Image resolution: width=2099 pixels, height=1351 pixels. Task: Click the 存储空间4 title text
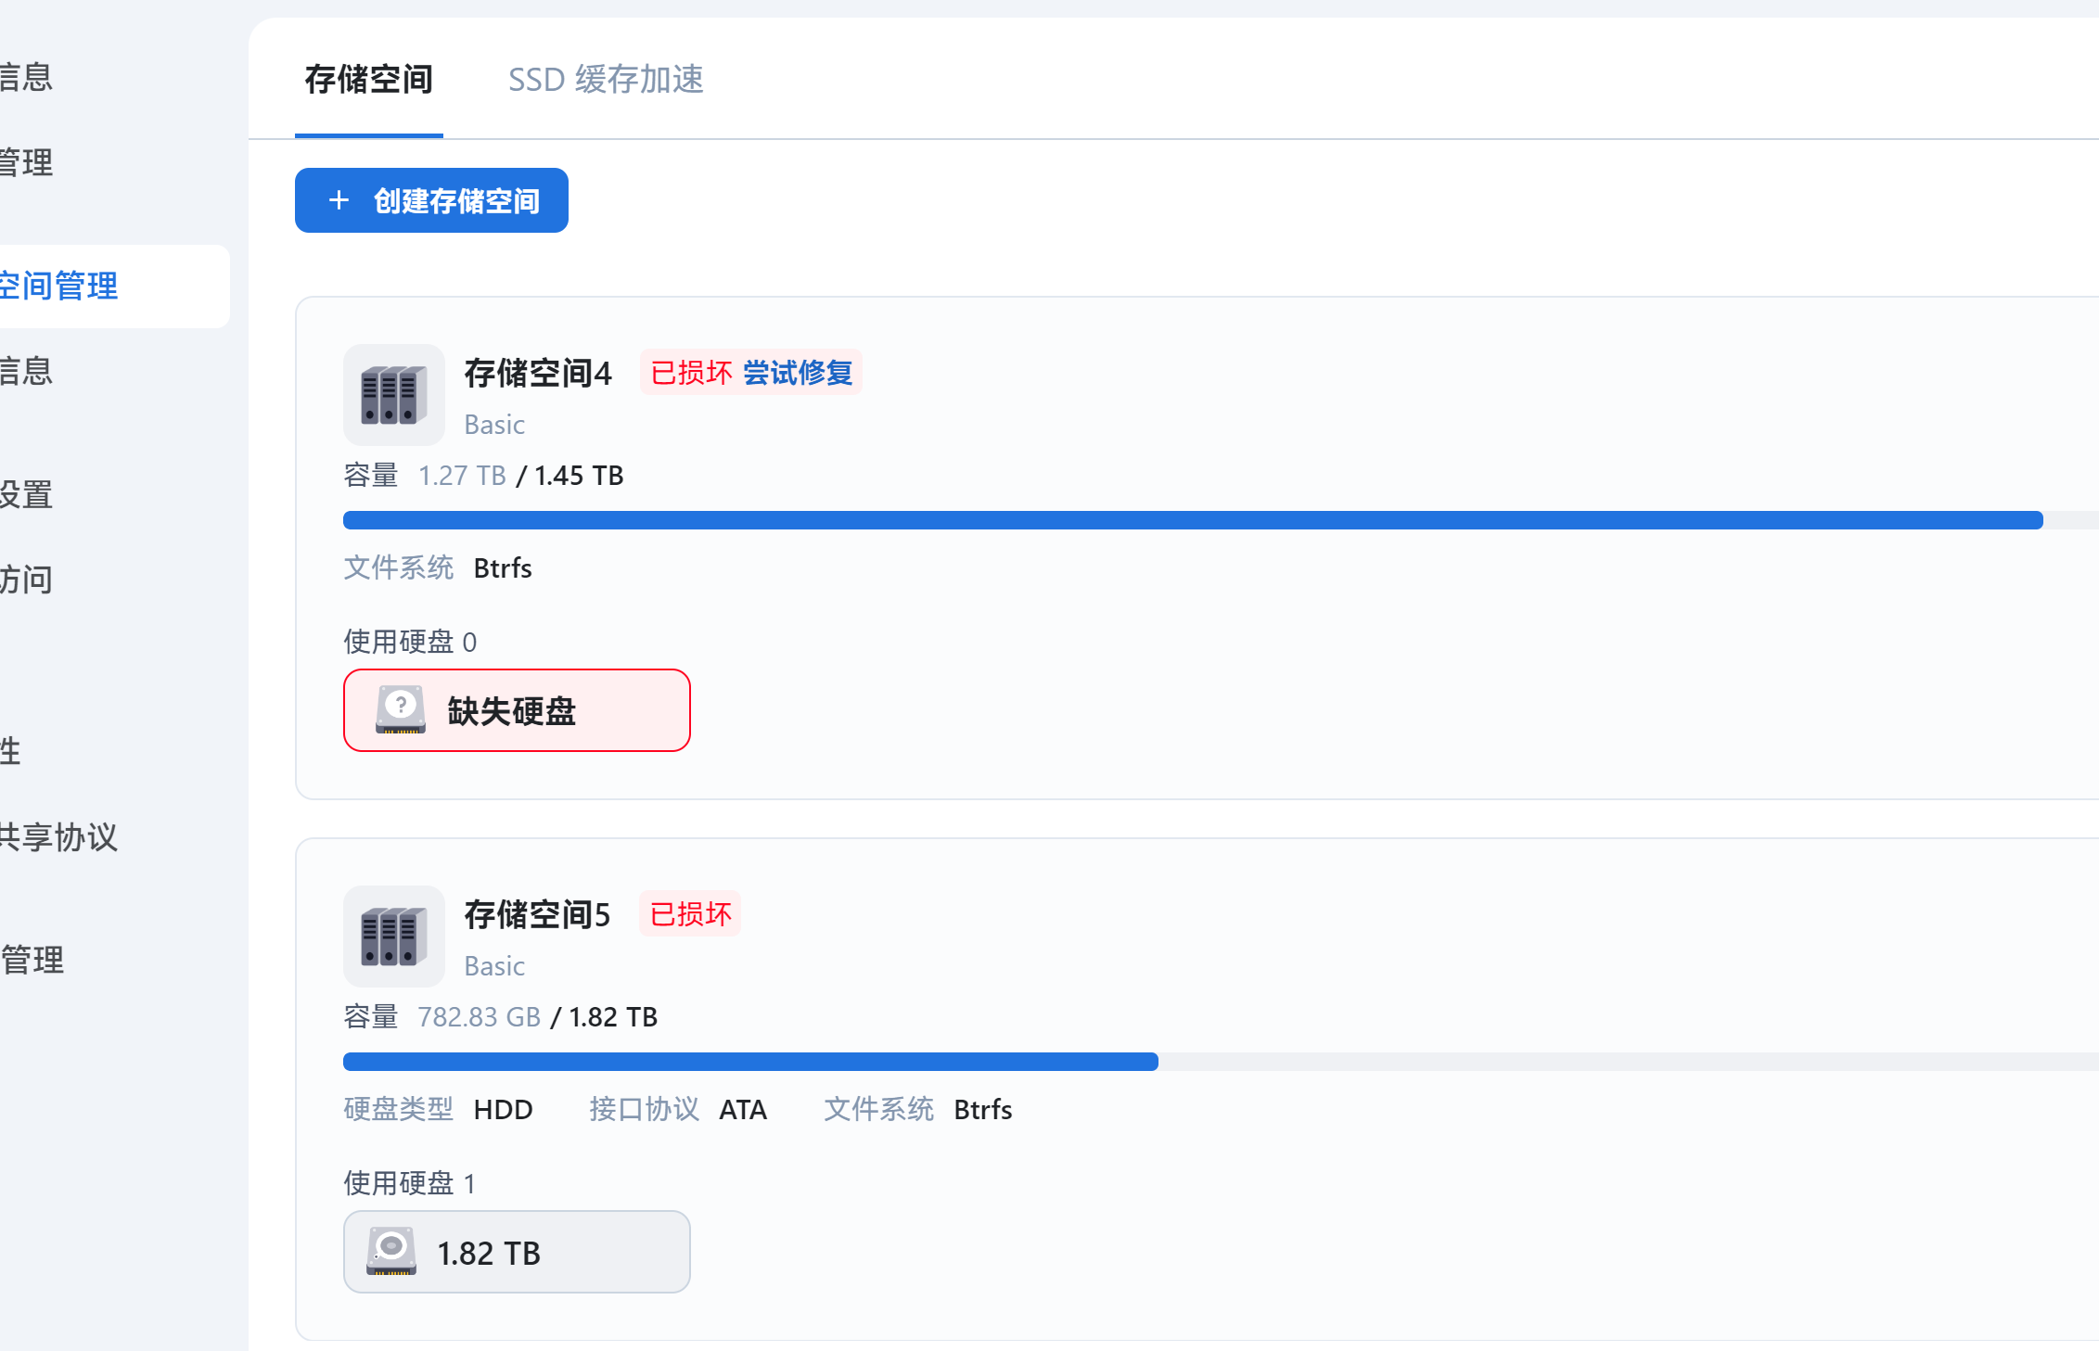[x=538, y=373]
